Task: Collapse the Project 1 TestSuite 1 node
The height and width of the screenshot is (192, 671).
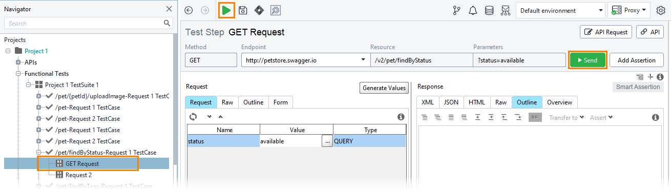Action: point(28,84)
